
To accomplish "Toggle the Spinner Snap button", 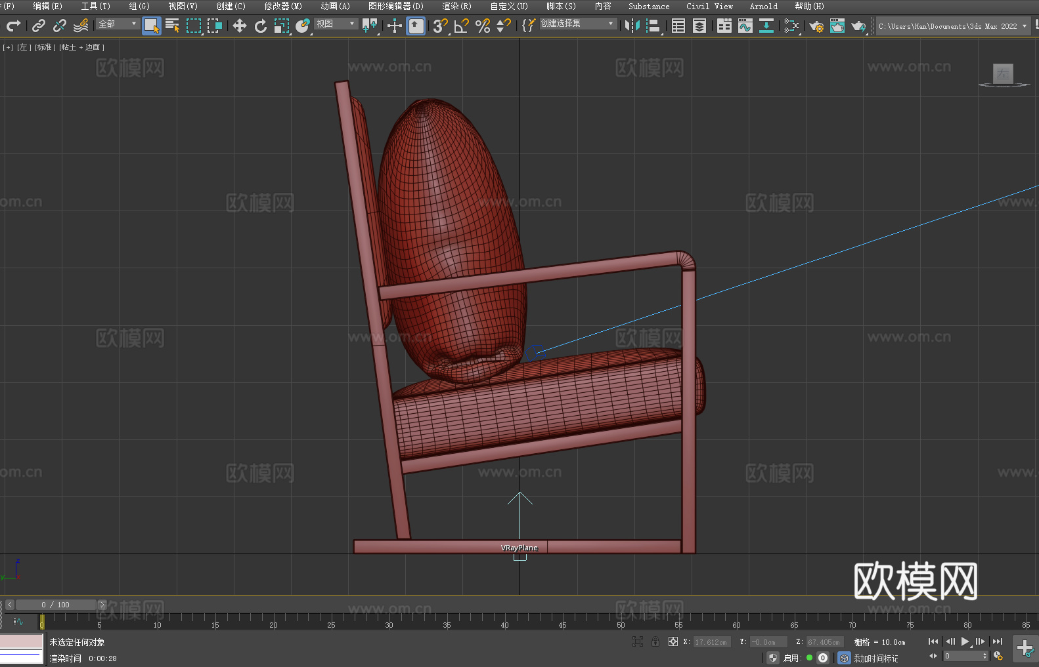I will 504,26.
